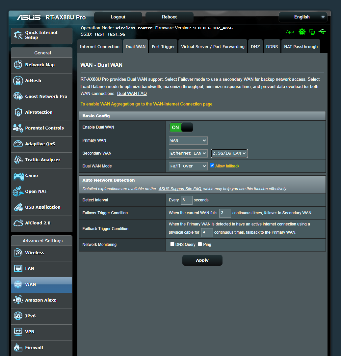Open Game controller icon
341x356 pixels.
(x=18, y=176)
